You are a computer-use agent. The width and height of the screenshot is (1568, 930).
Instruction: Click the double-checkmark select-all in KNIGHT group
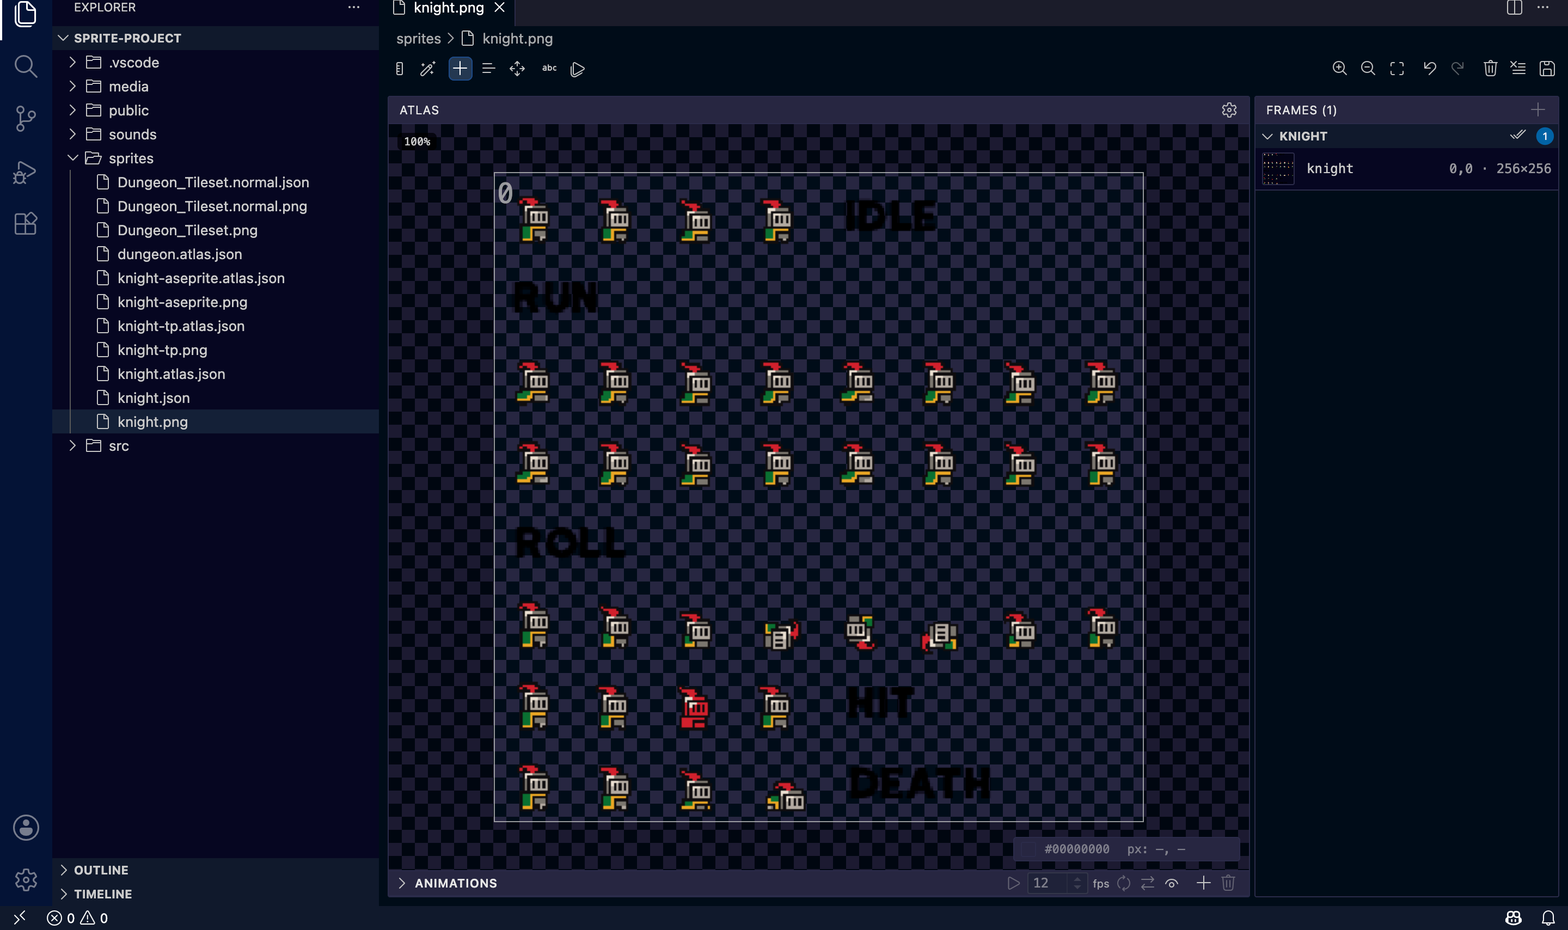tap(1517, 136)
